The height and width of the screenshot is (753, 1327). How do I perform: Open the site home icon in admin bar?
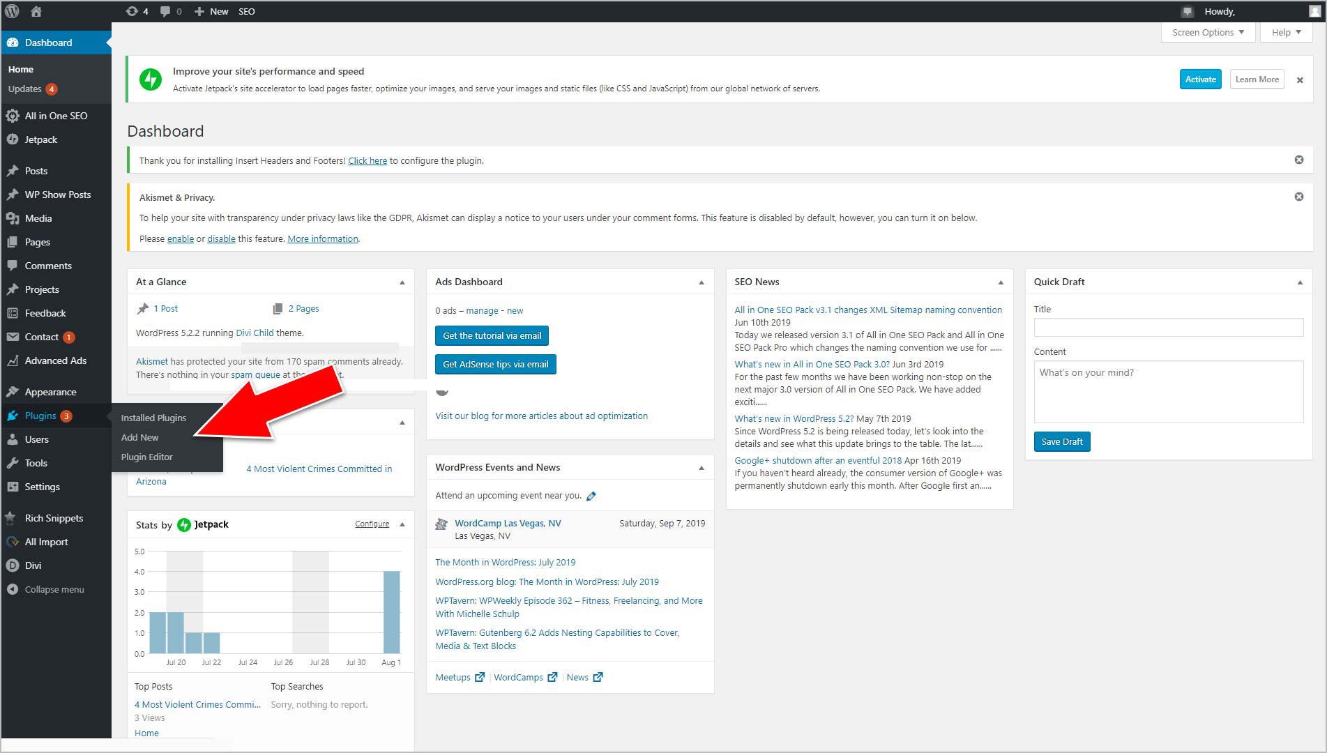pos(36,11)
